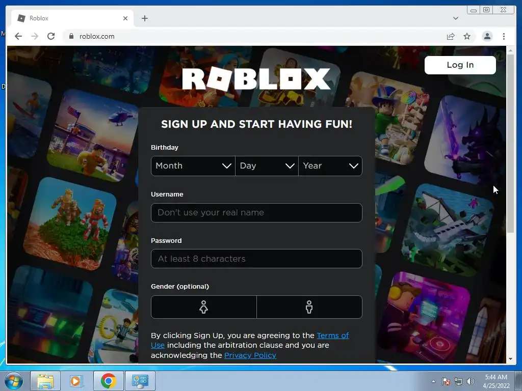Click the taskbar clock showing 5:44 AM
Screen dimensions: 522x391
[x=496, y=381]
